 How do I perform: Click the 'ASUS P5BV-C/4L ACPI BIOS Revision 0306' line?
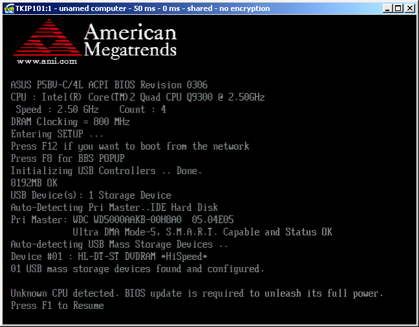109,84
